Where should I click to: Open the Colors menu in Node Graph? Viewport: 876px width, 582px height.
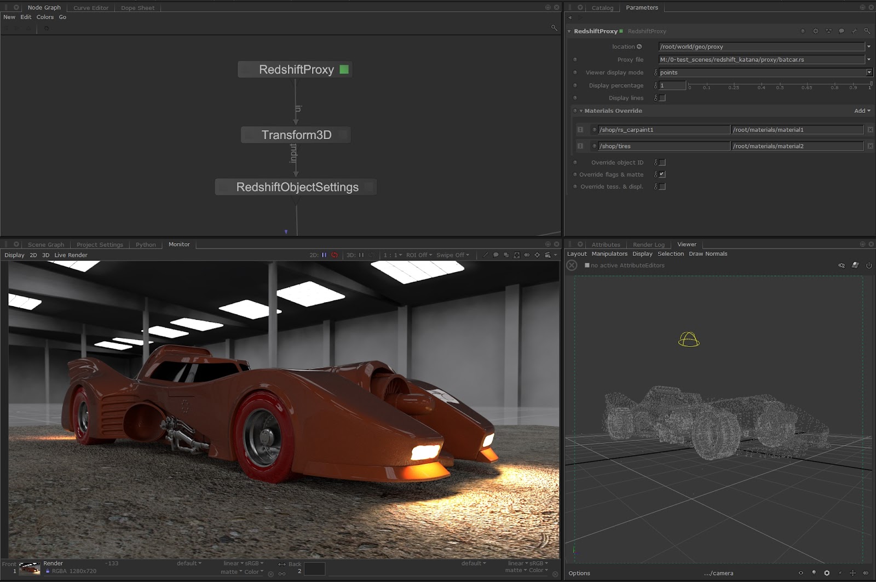45,17
